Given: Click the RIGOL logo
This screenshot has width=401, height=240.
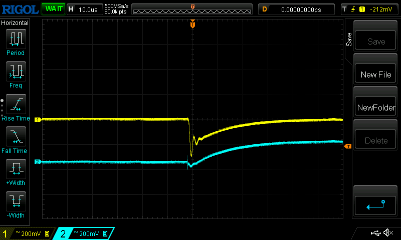Looking at the screenshot, I should [20, 9].
